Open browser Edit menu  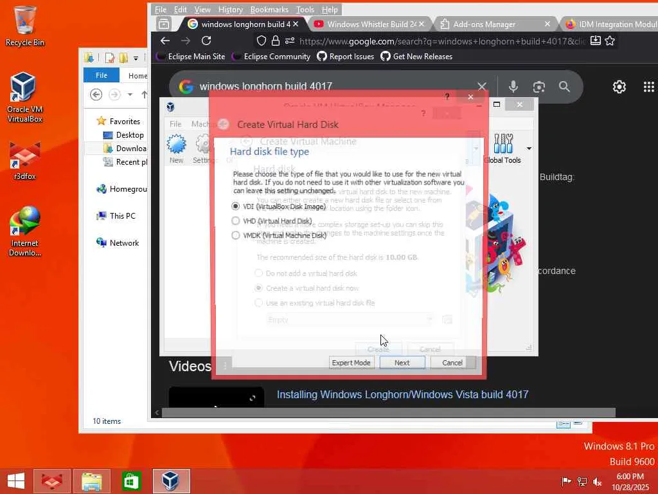coord(181,9)
